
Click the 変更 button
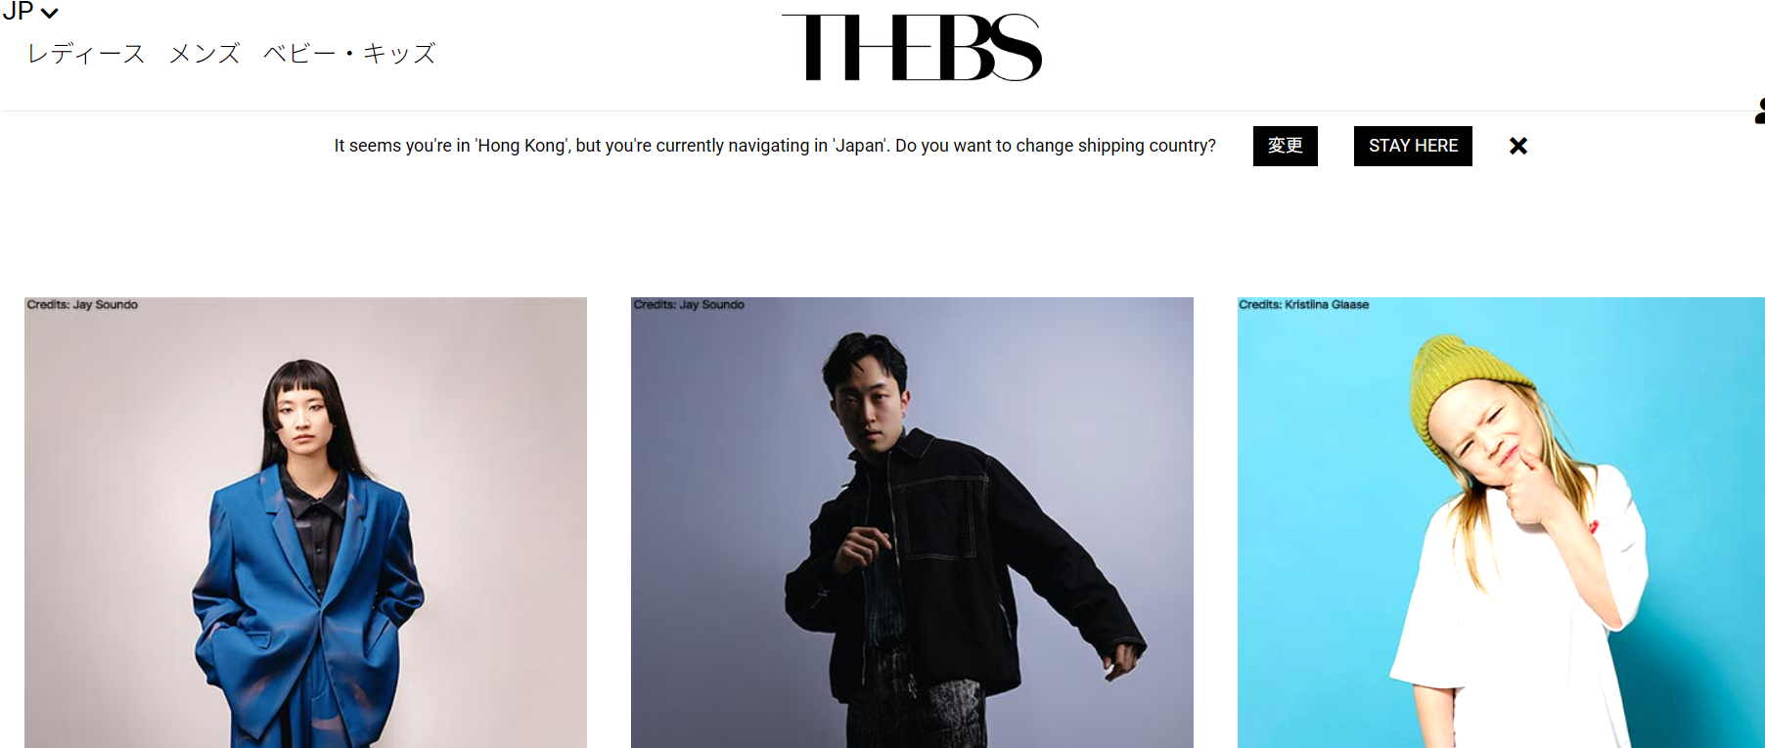point(1286,146)
